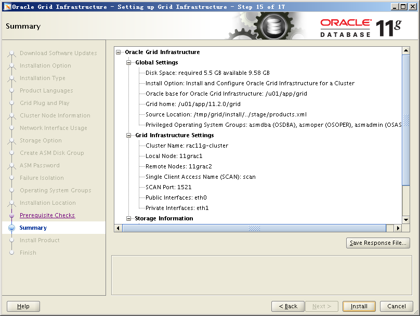Cancel the grid installation

(397, 306)
